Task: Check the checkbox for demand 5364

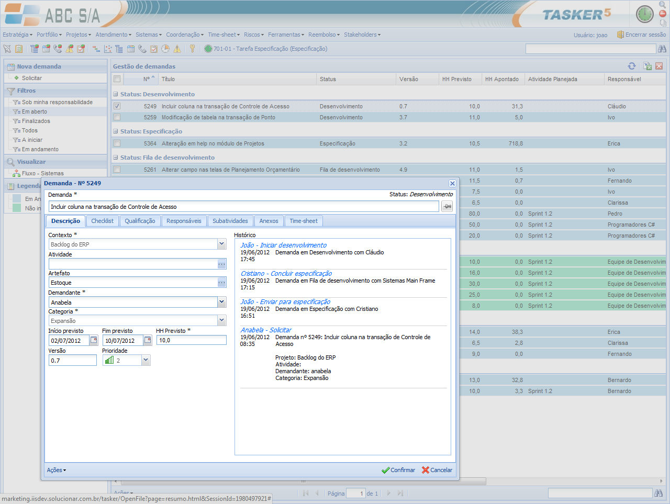Action: 117,143
